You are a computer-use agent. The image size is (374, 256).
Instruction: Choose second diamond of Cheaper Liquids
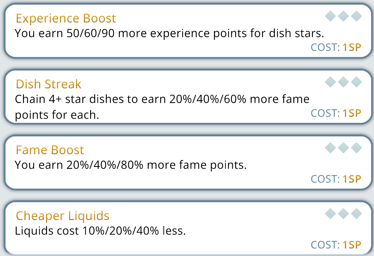tap(343, 214)
